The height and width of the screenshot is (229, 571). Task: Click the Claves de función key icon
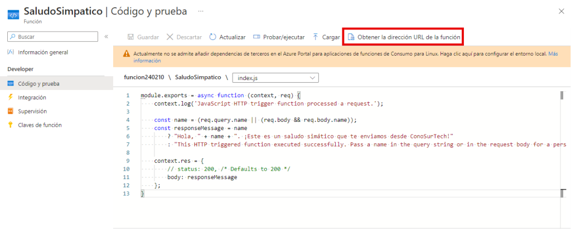click(x=11, y=125)
